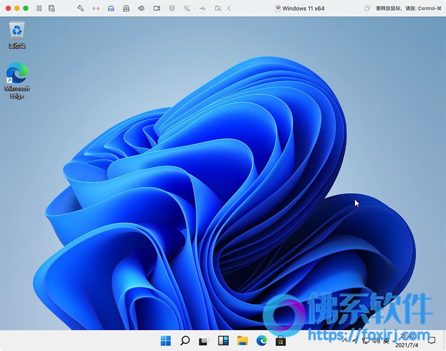
Task: Click the sound card speaker icon in VMware toolbar
Action: pyautogui.click(x=141, y=8)
